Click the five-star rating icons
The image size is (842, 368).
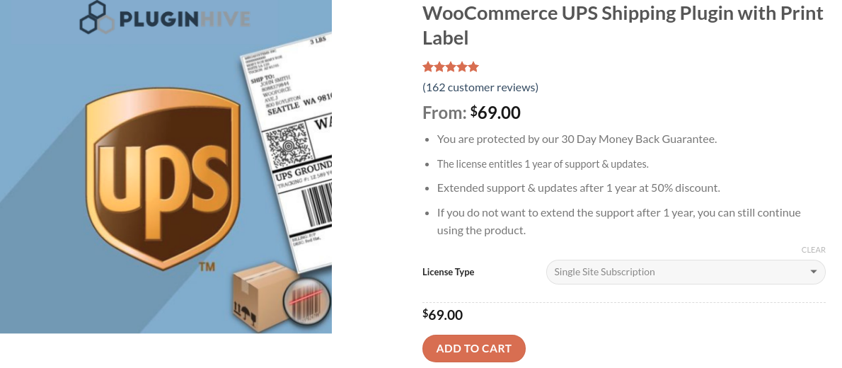451,67
